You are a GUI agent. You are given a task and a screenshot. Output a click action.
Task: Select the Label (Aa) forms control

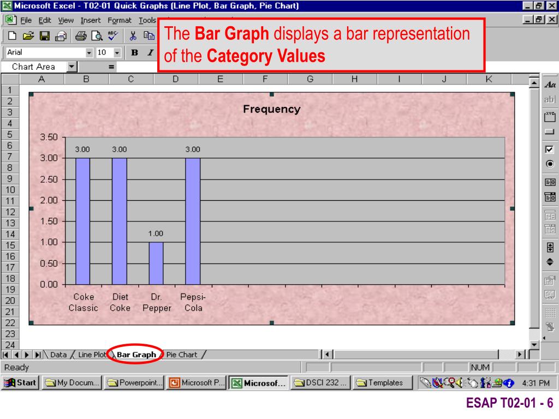click(550, 85)
